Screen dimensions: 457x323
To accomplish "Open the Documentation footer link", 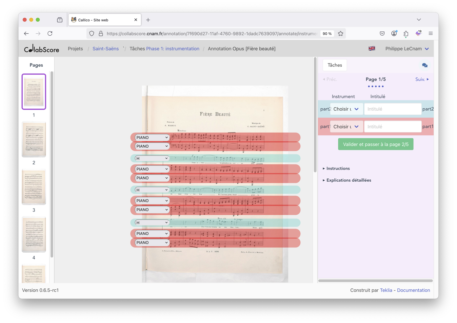I will [413, 290].
